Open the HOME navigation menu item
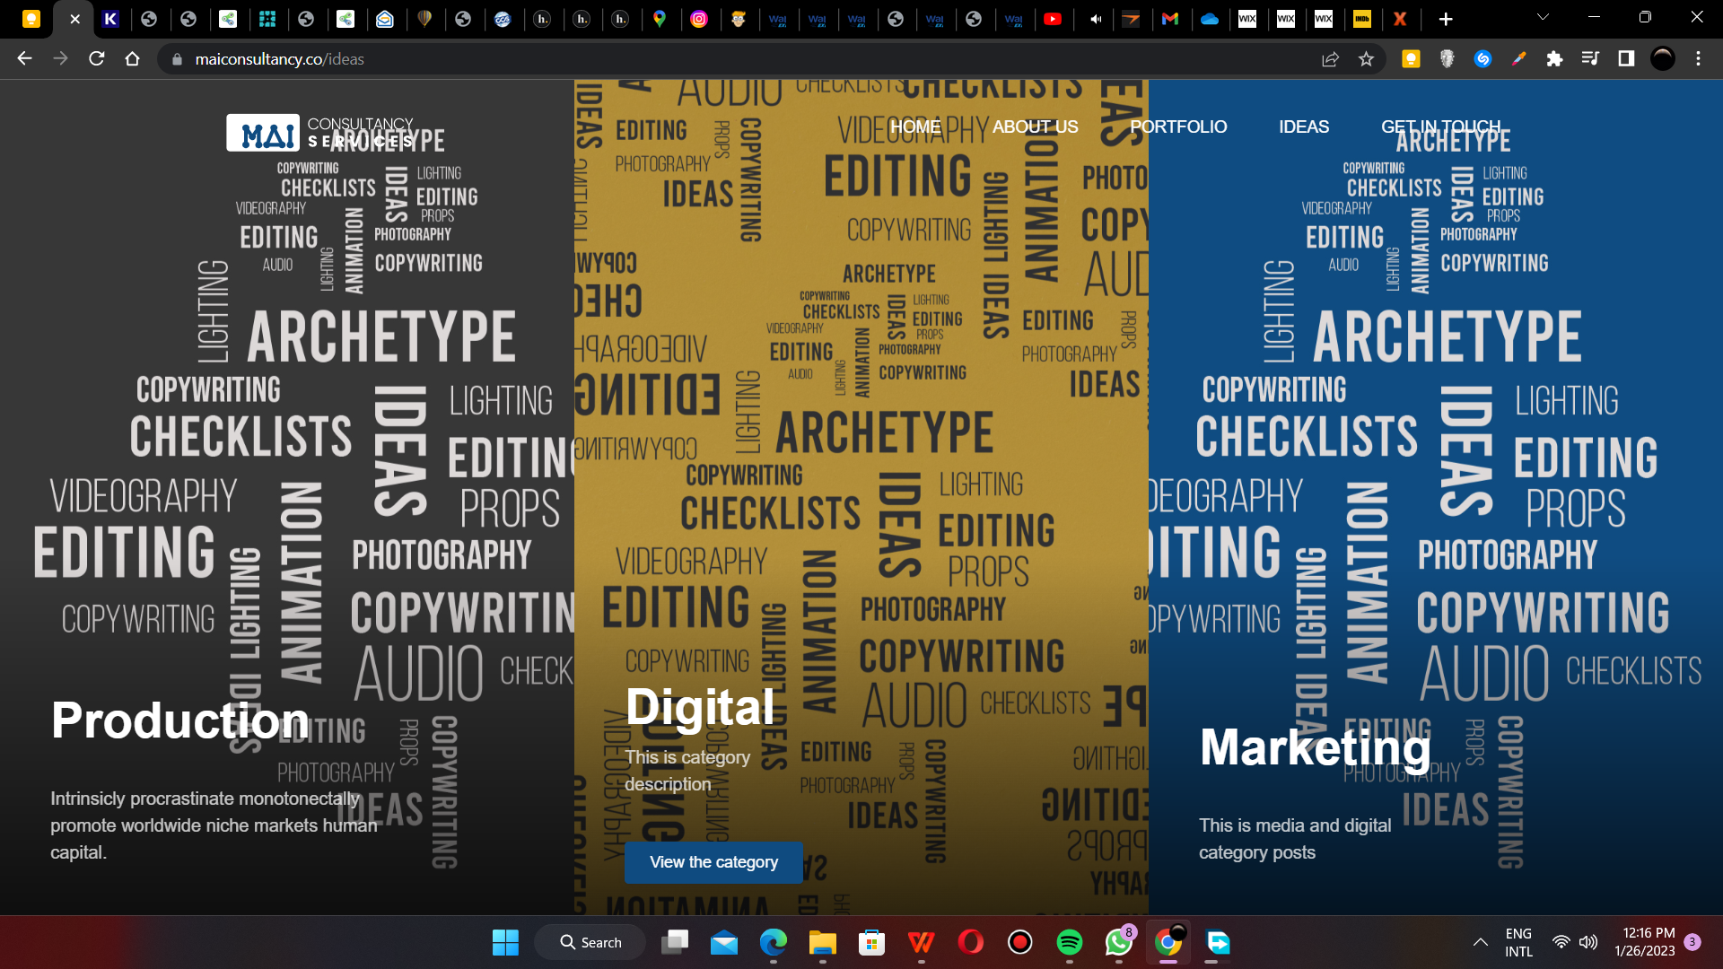 pos(914,127)
